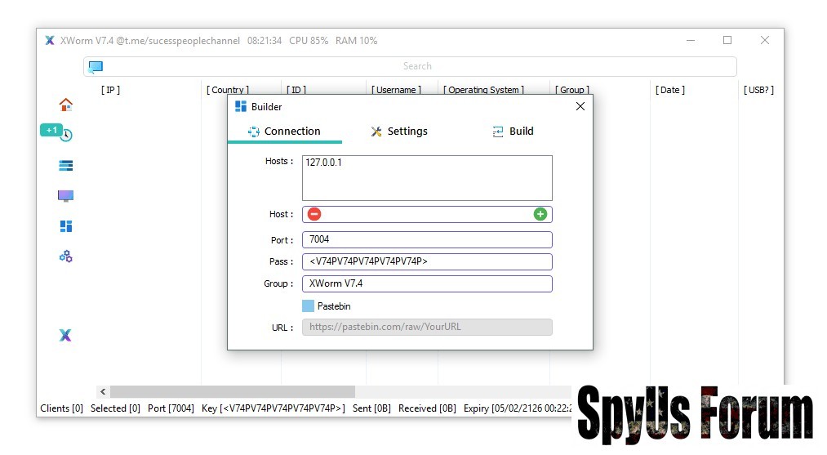Click the purple monitor icon in the sidebar
Screen dimensions: 827x455
click(x=66, y=196)
